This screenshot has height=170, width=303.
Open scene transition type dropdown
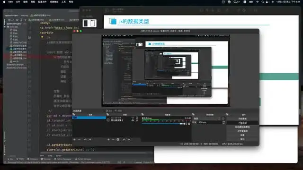coord(207,119)
